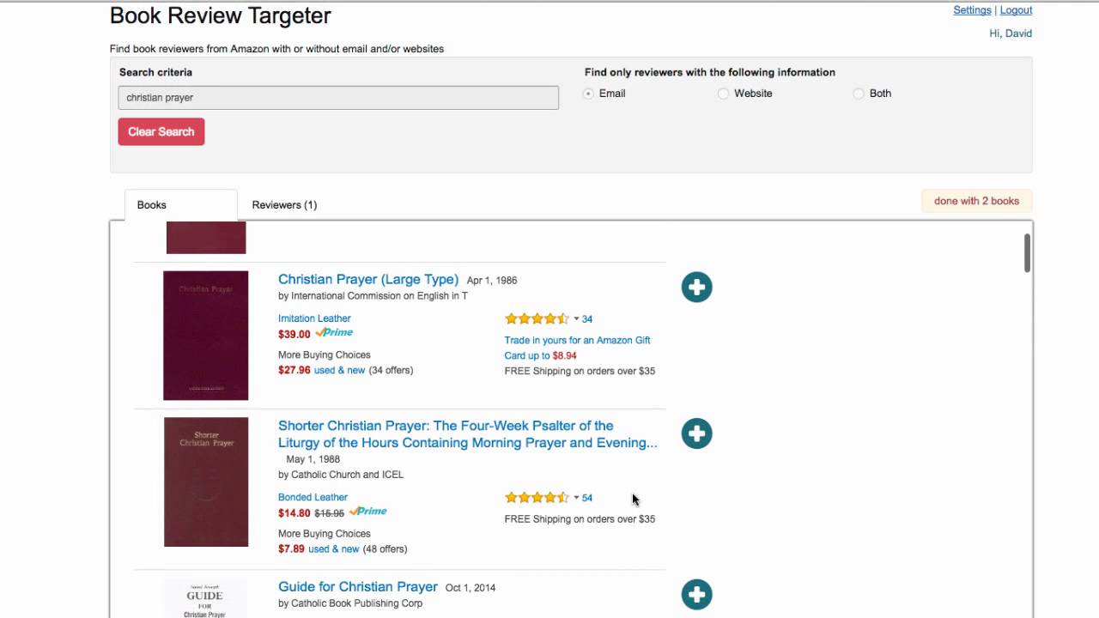Select the Email radio button
This screenshot has height=618, width=1099.
tap(589, 94)
